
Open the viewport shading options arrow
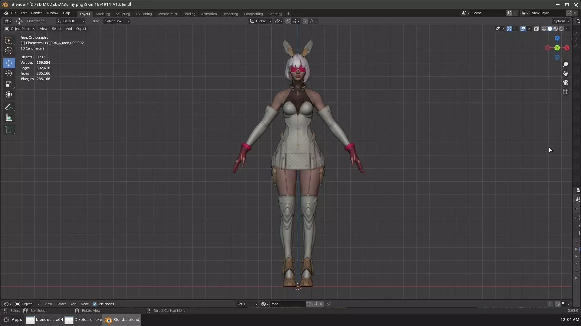tap(567, 29)
